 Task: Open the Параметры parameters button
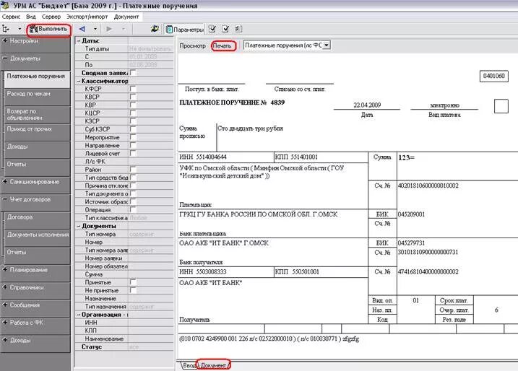(x=185, y=30)
